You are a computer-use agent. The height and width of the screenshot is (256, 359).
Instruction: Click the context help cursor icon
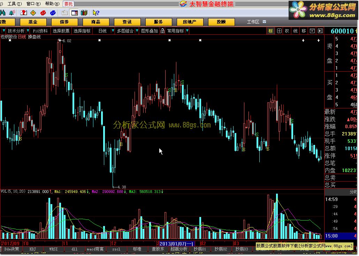pyautogui.click(x=96, y=13)
